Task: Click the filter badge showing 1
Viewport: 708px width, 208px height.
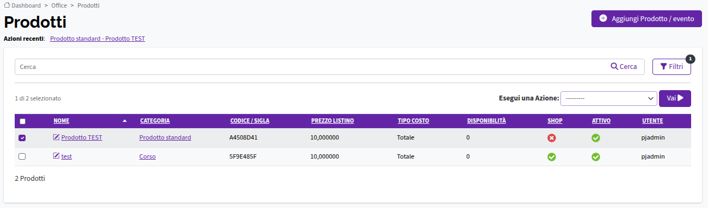Action: (691, 59)
